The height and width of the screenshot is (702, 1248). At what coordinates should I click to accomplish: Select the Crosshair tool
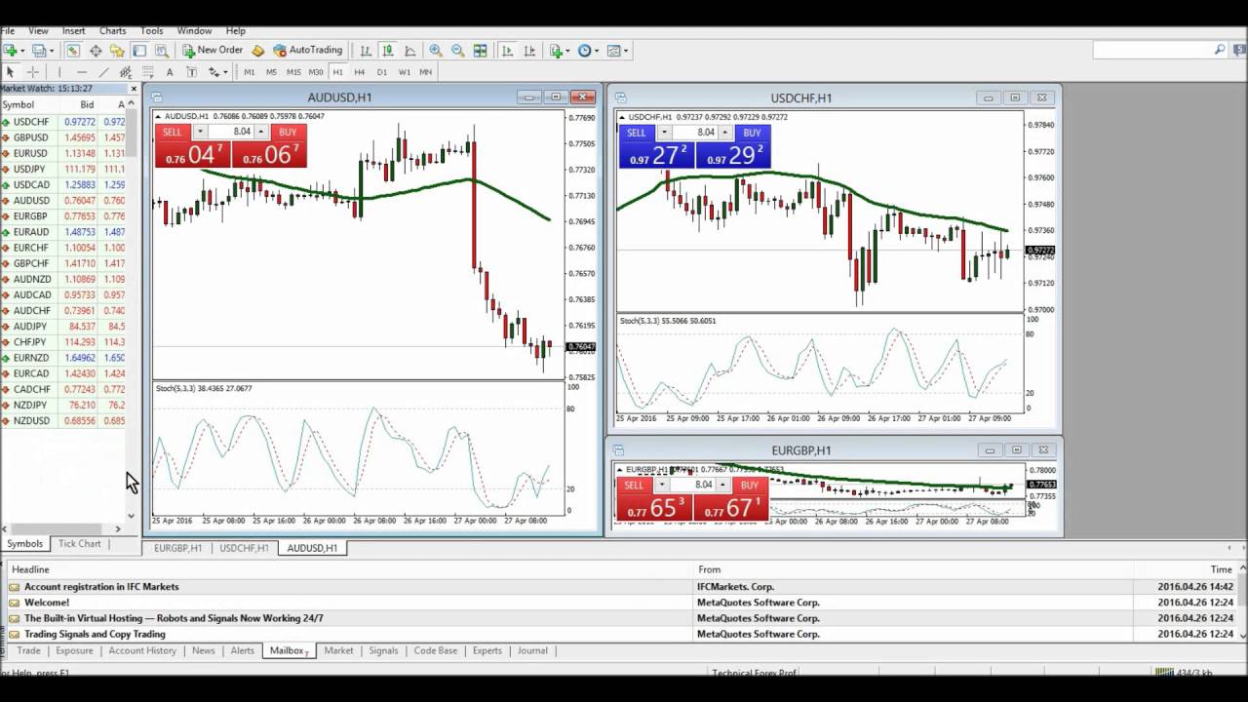point(32,71)
